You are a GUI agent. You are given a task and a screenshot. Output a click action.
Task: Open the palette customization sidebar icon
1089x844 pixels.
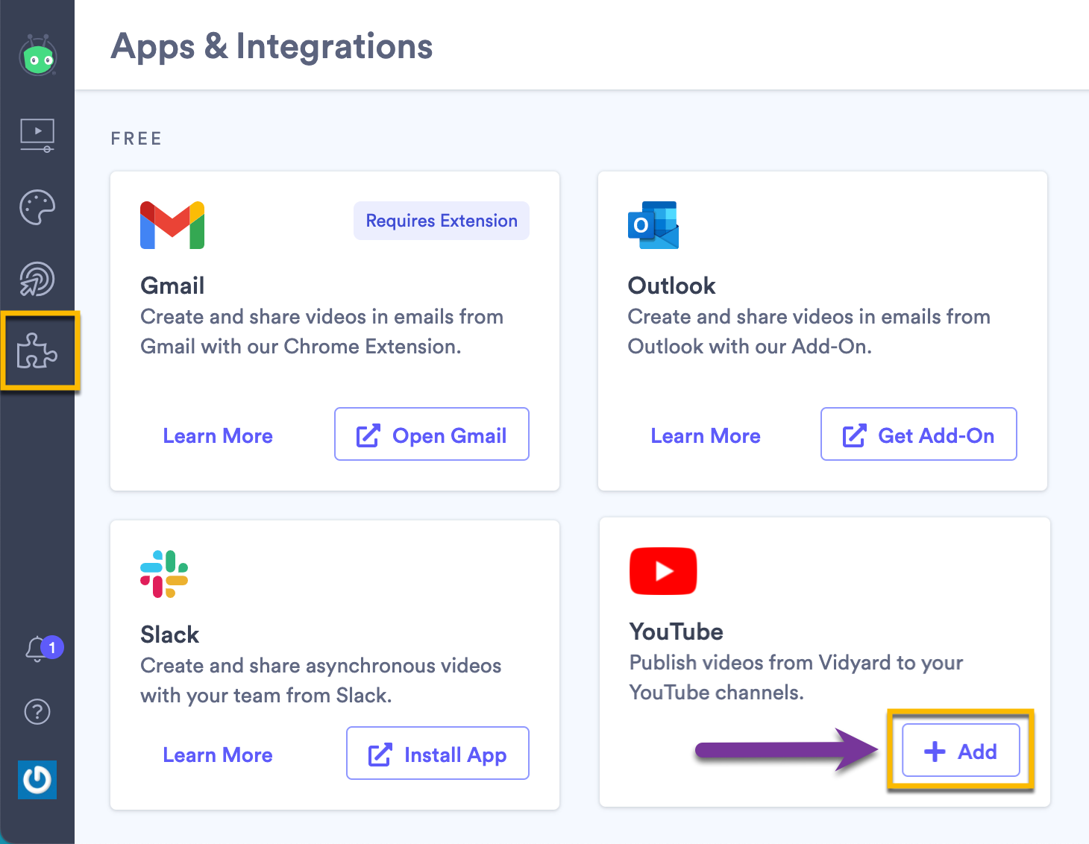click(37, 207)
